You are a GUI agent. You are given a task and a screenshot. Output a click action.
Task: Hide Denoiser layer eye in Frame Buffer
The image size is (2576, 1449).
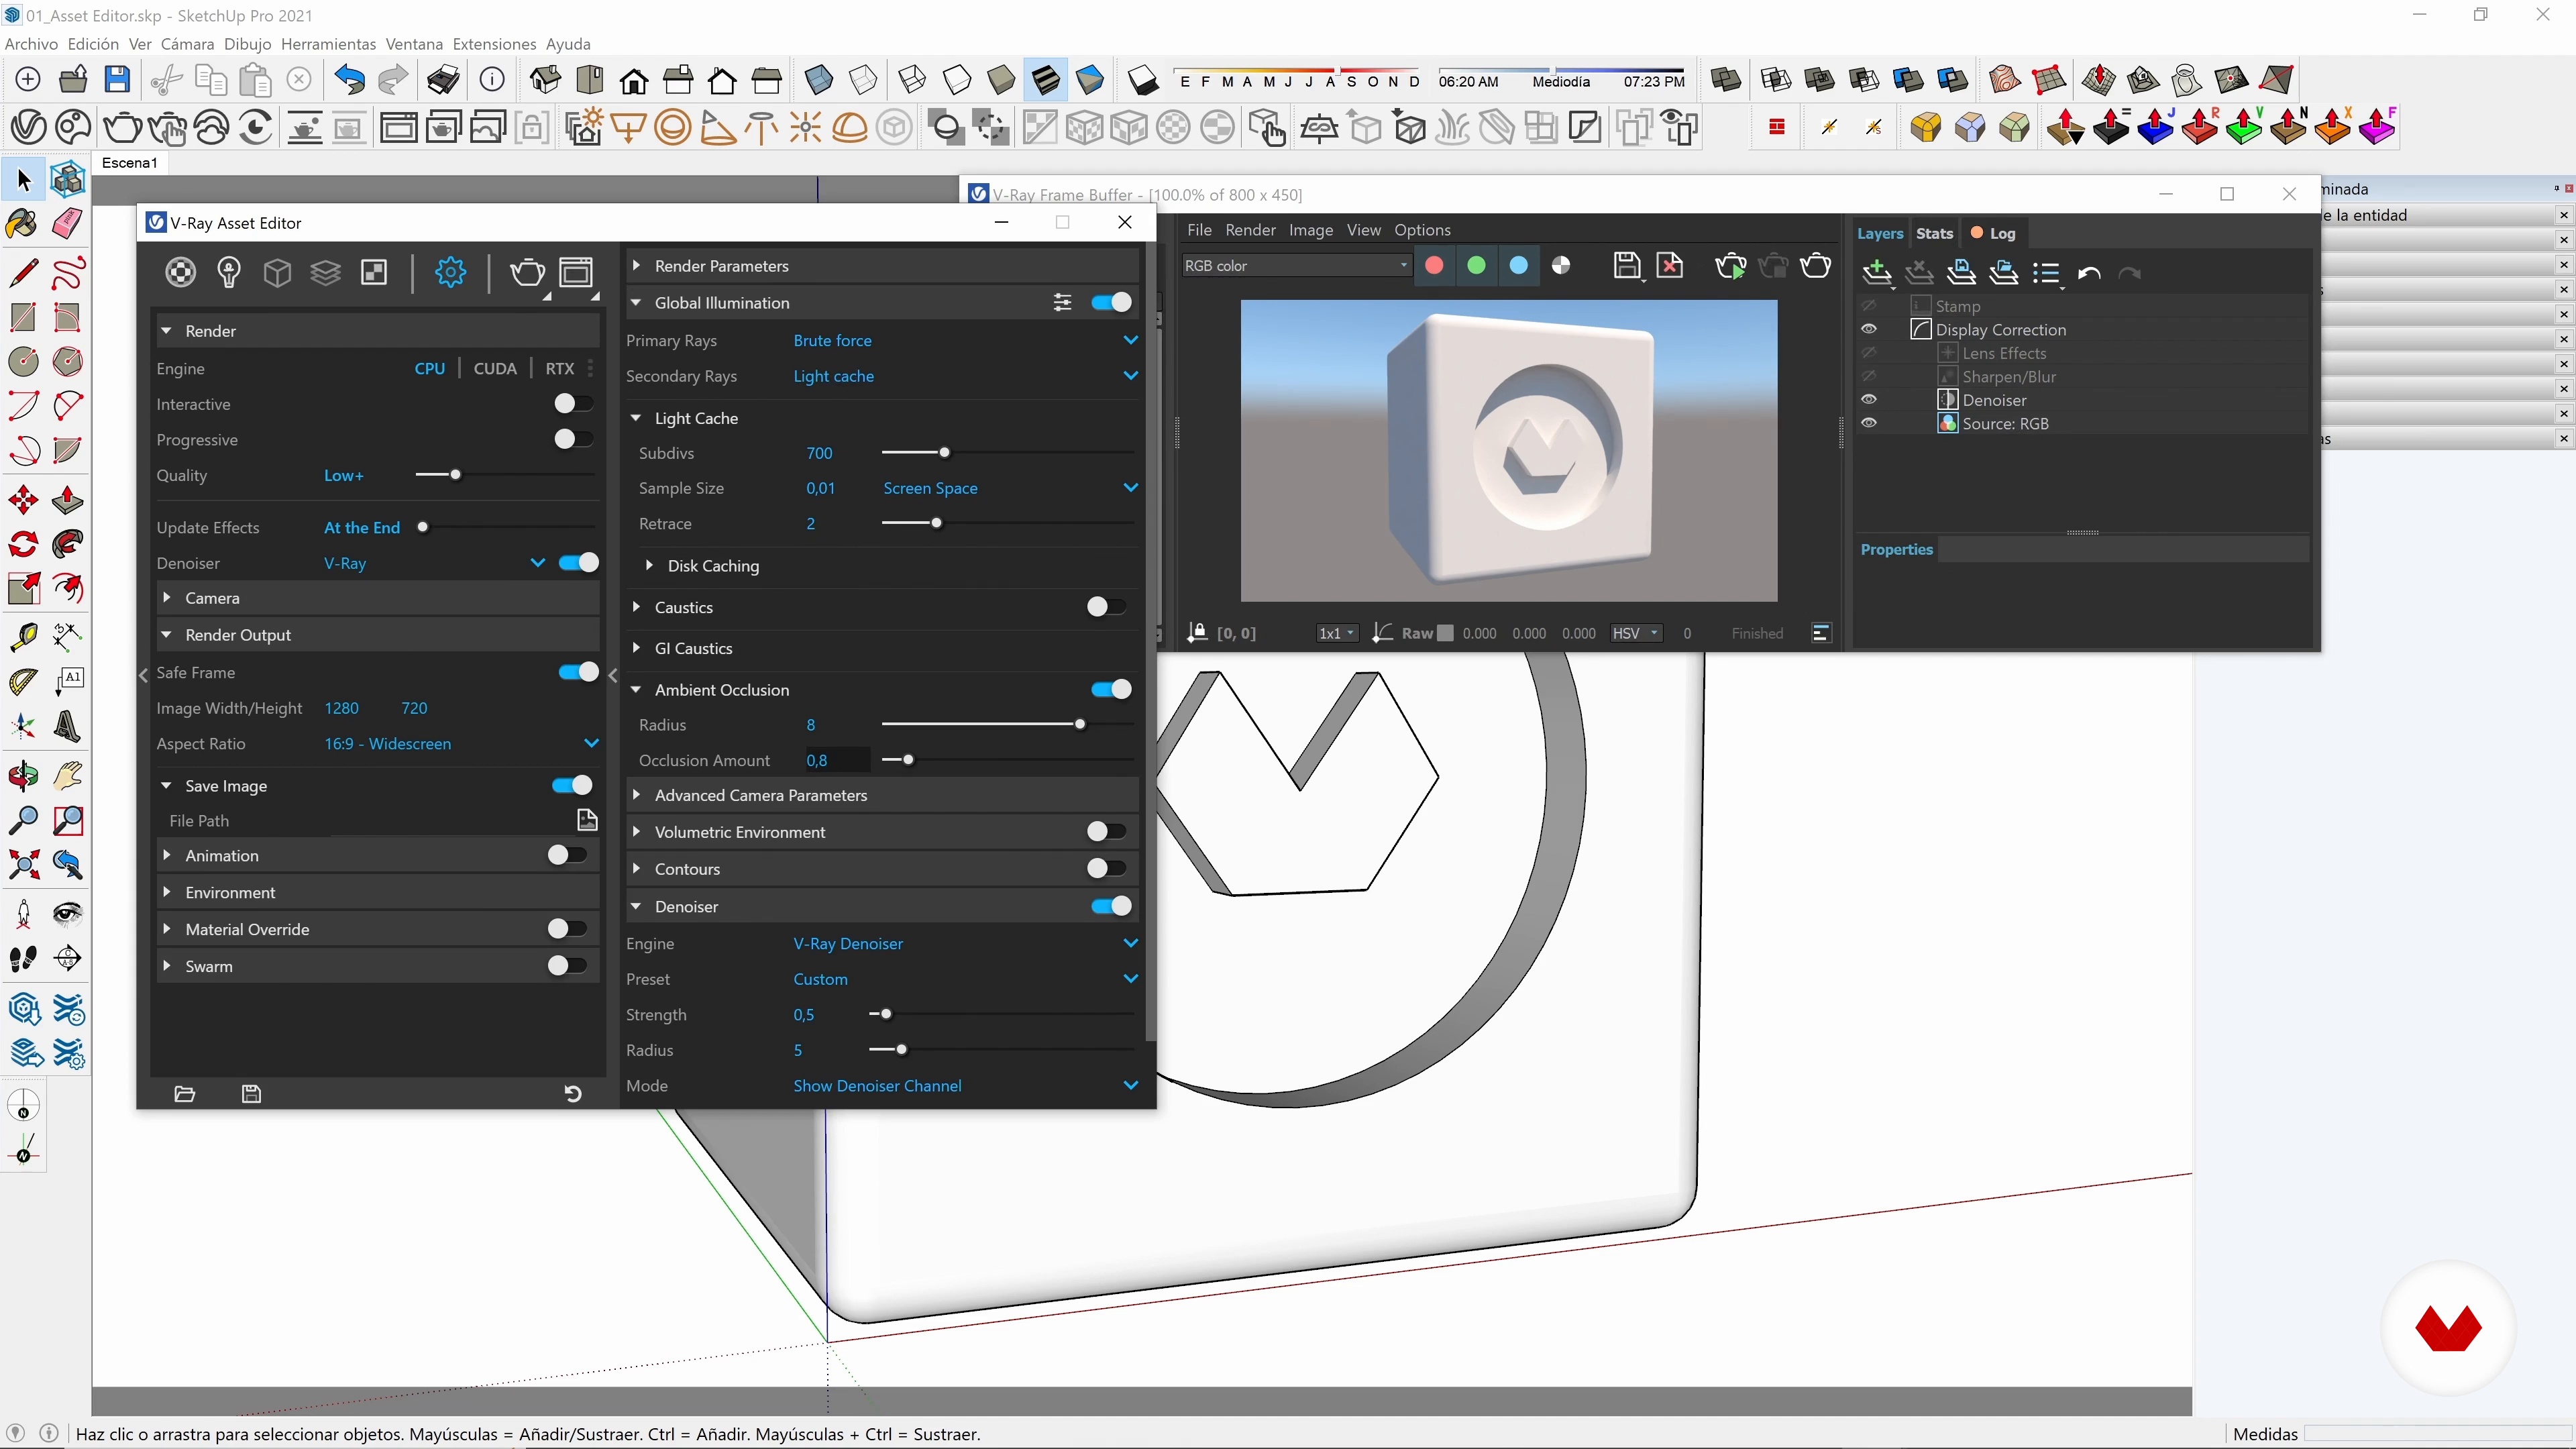[x=1869, y=400]
